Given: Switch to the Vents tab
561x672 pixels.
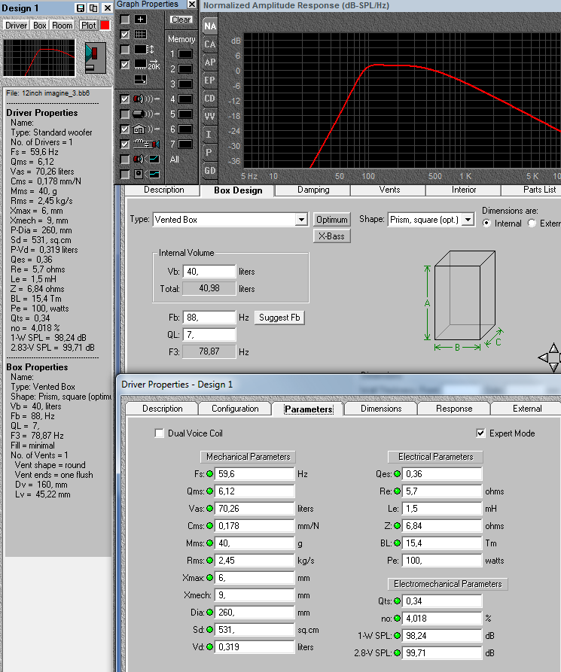Looking at the screenshot, I should (389, 190).
